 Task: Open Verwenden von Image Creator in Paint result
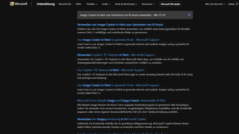tap(120, 25)
